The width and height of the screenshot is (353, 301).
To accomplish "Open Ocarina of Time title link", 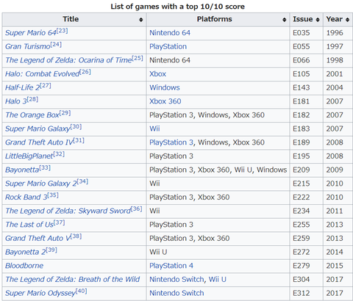I will pos(68,60).
